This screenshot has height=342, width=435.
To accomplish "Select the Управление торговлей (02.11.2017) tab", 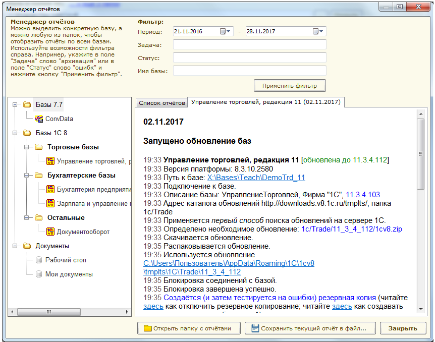I will 266,102.
